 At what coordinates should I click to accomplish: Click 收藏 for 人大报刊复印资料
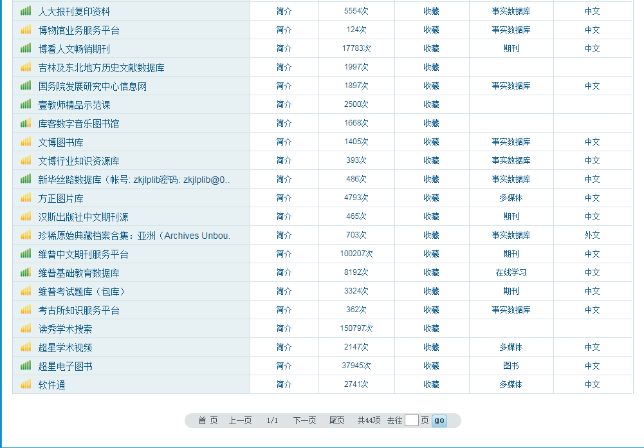pos(431,11)
